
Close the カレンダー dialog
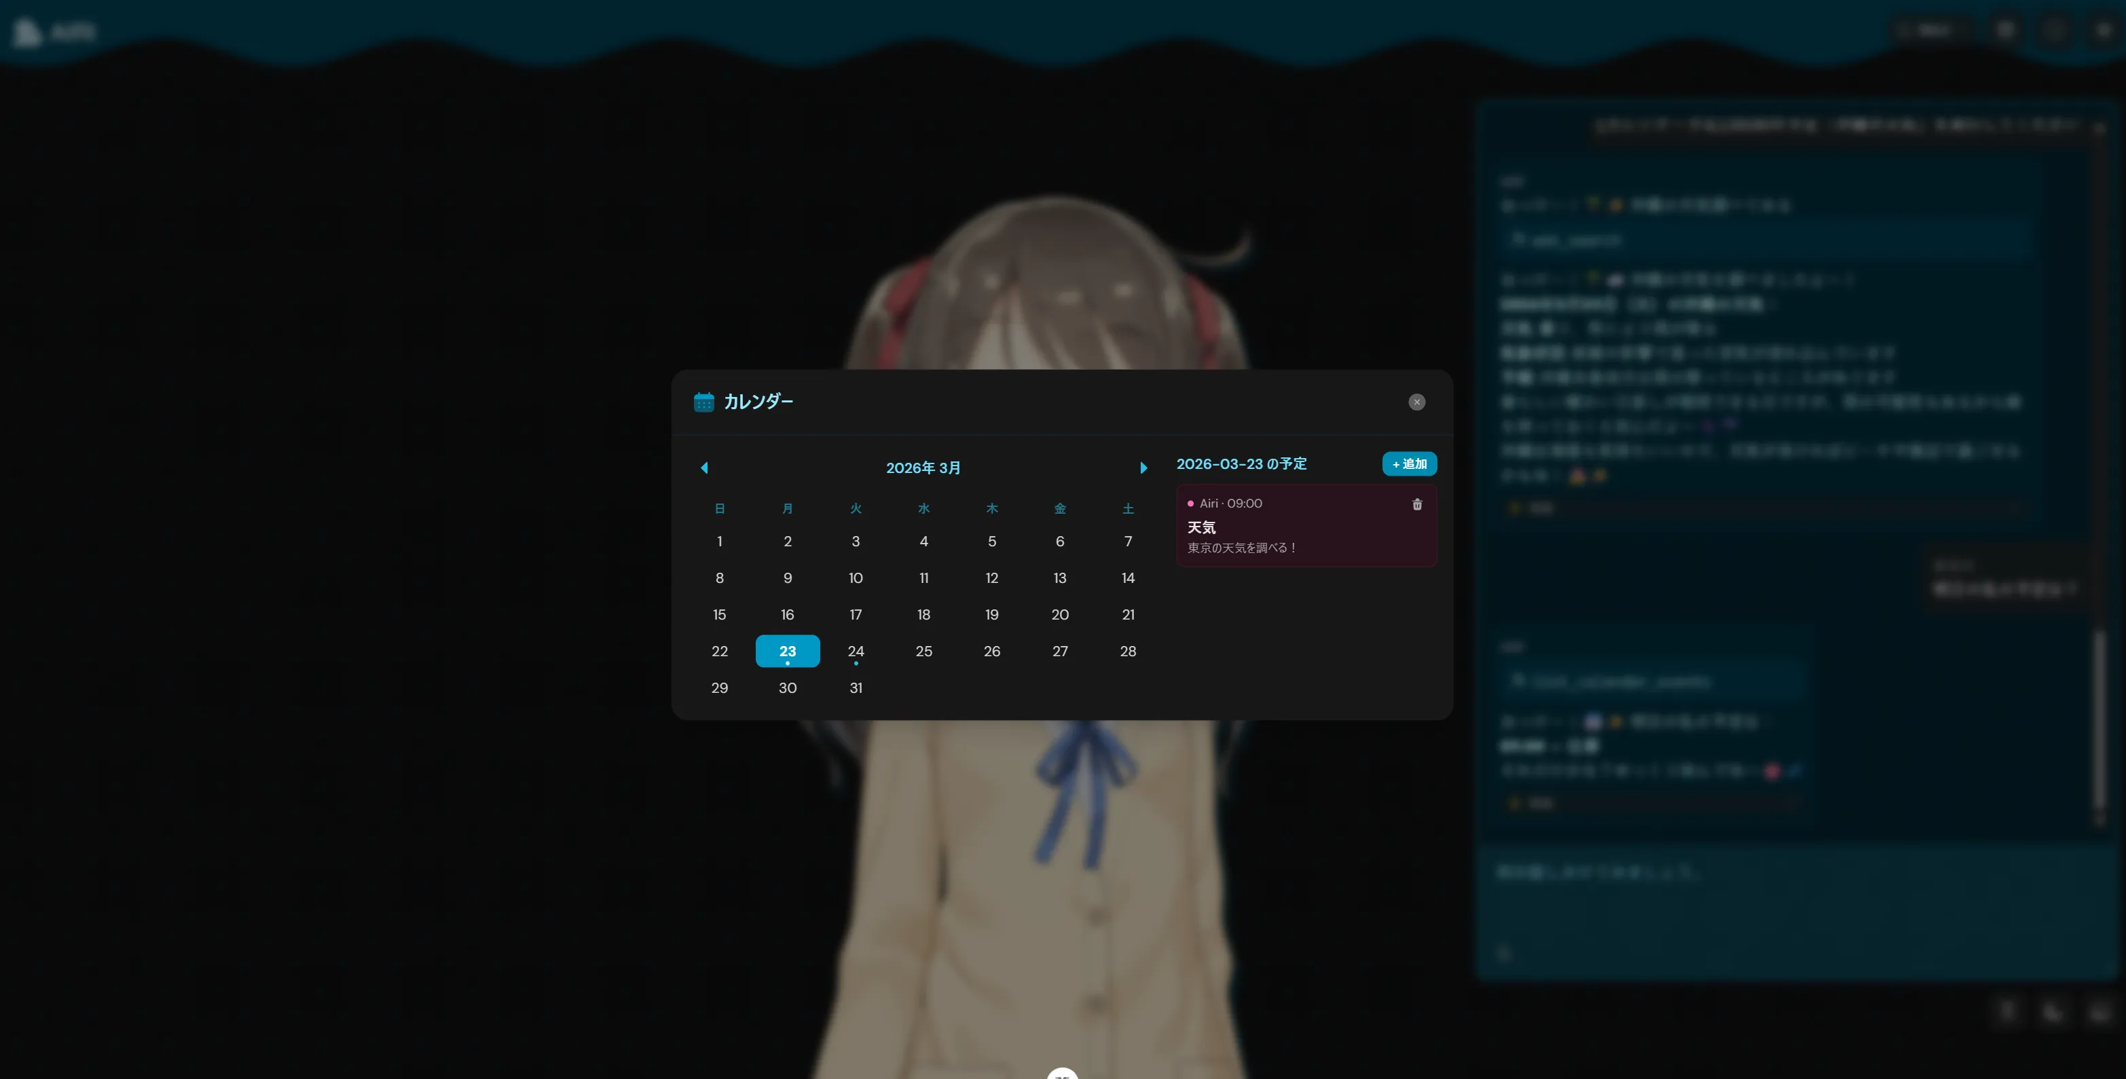(x=1416, y=402)
